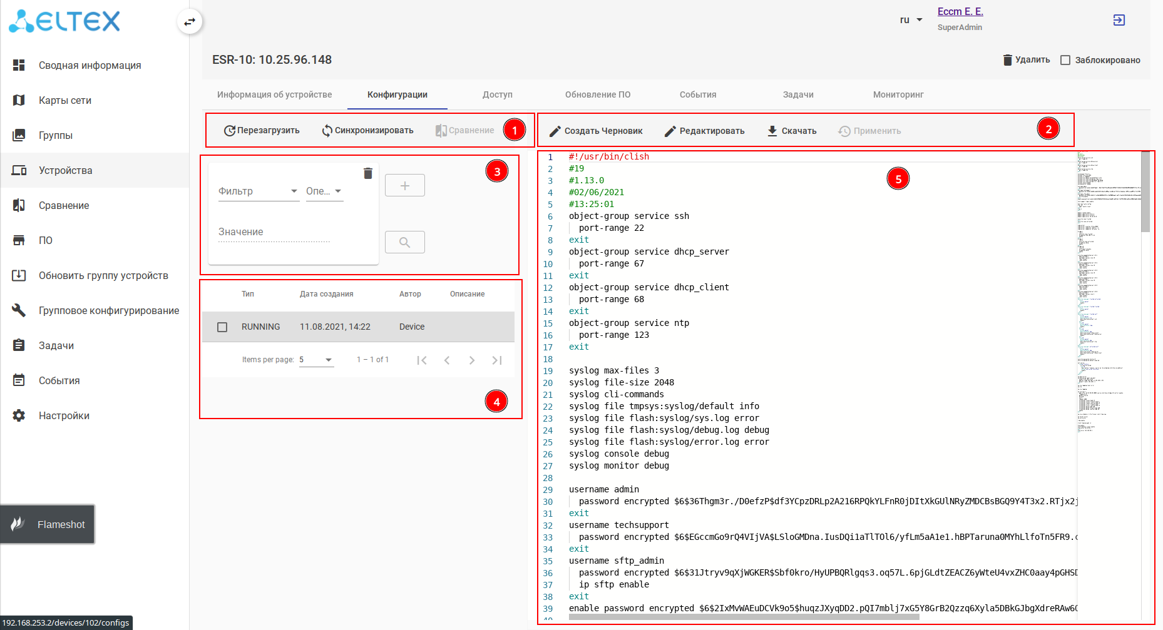Open the Фильтр dropdown
Viewport: 1163px width, 630px height.
tap(258, 191)
